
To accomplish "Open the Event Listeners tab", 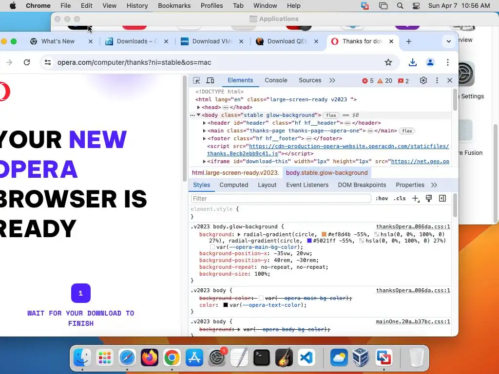I will click(x=307, y=185).
